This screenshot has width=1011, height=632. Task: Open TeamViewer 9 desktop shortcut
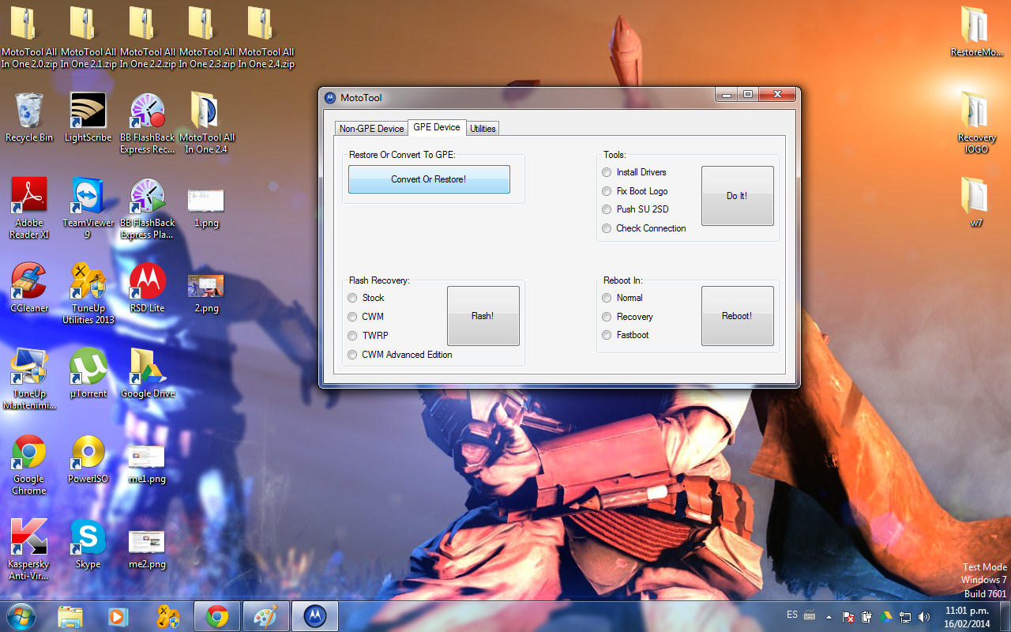pos(88,208)
